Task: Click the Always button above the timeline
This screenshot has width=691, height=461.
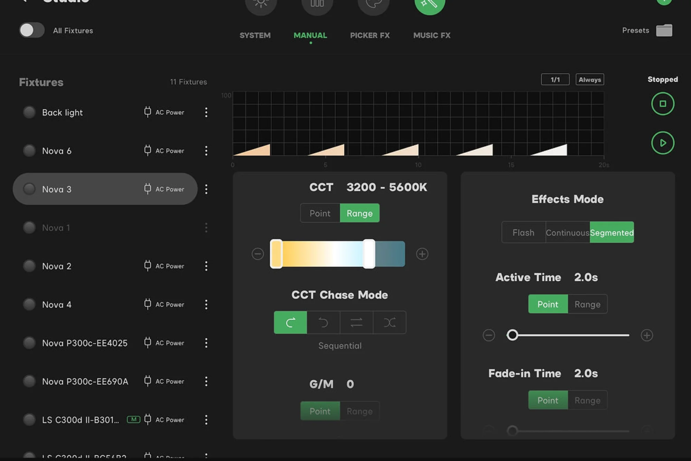Action: (589, 79)
